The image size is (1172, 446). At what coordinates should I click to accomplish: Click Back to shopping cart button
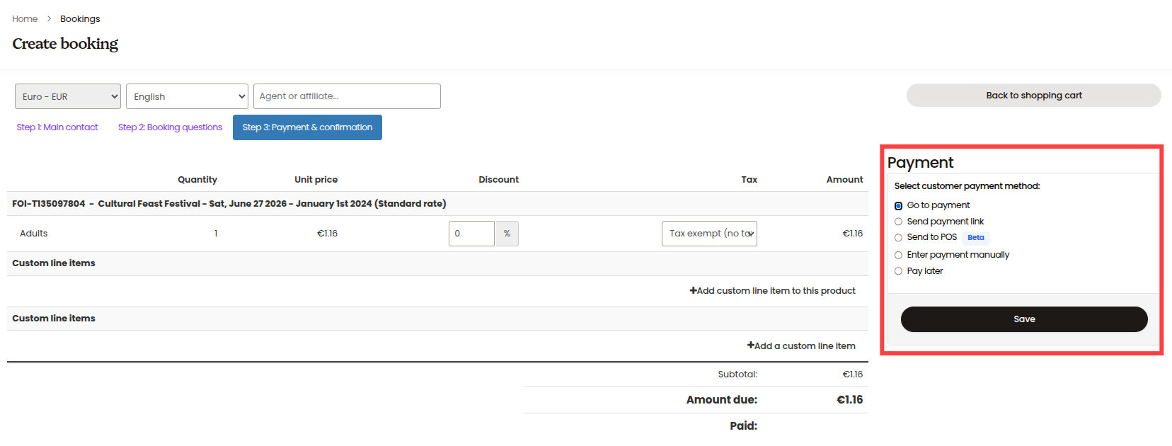(1034, 96)
